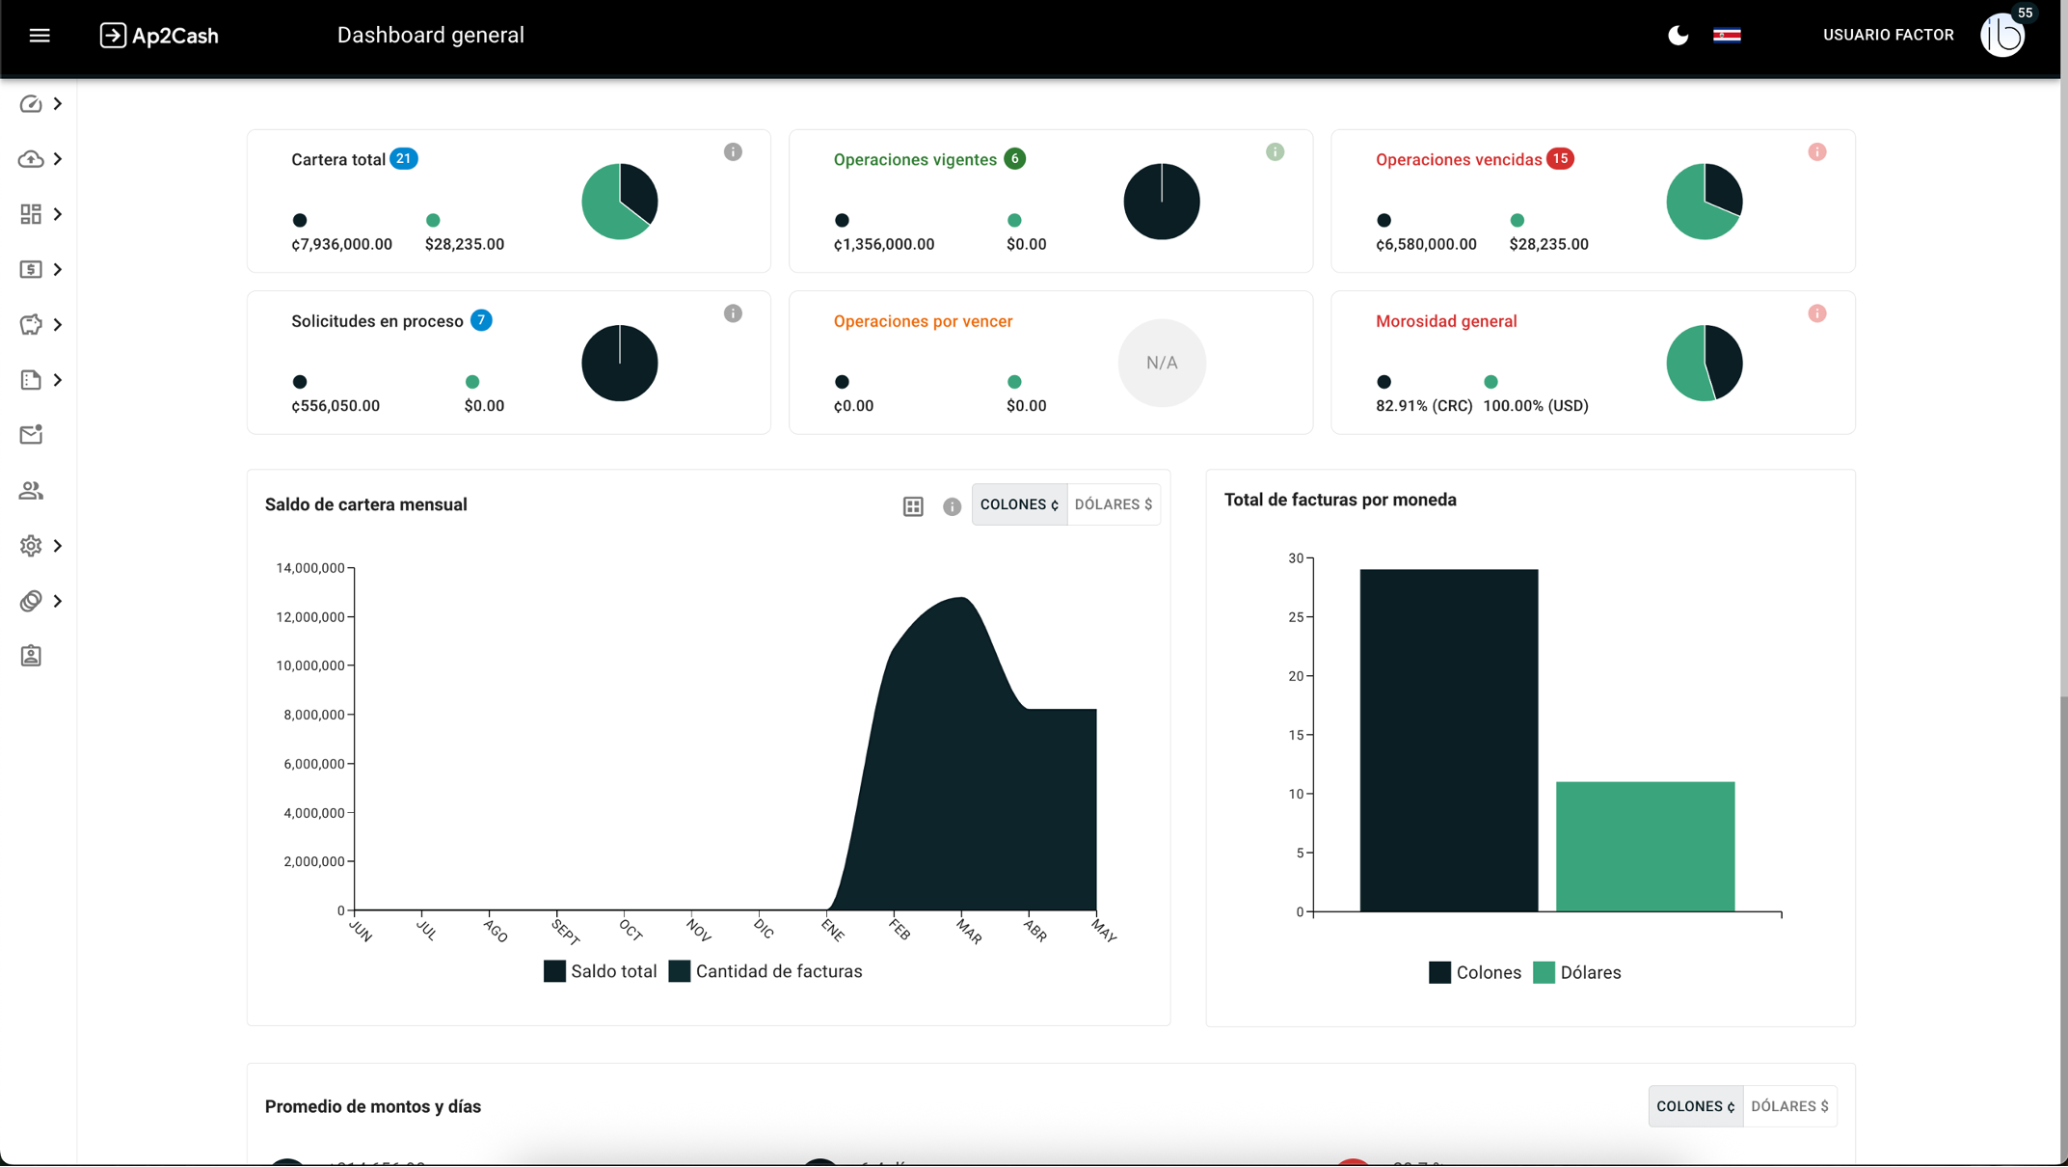Screen dimensions: 2068x1167
Task: Open the hamburger navigation menu
Action: point(40,36)
